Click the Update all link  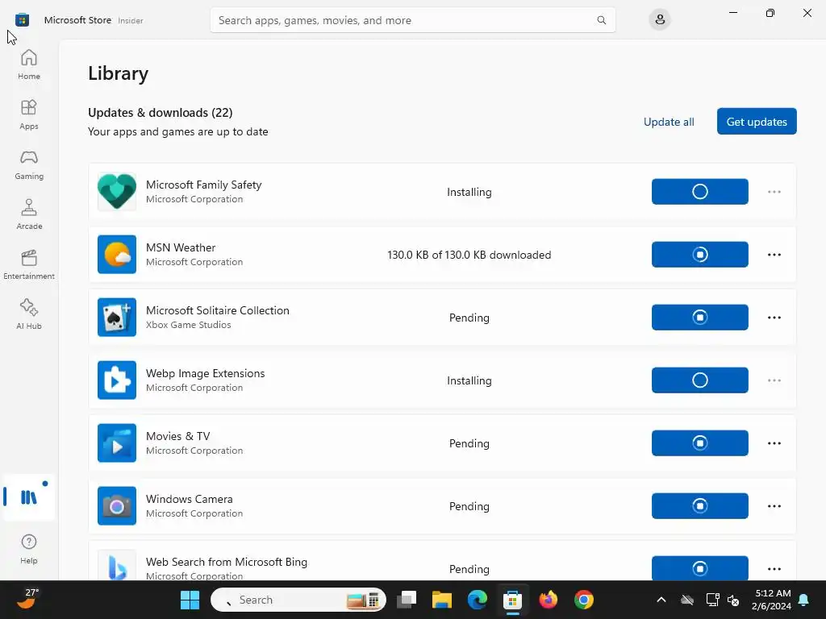(x=669, y=122)
